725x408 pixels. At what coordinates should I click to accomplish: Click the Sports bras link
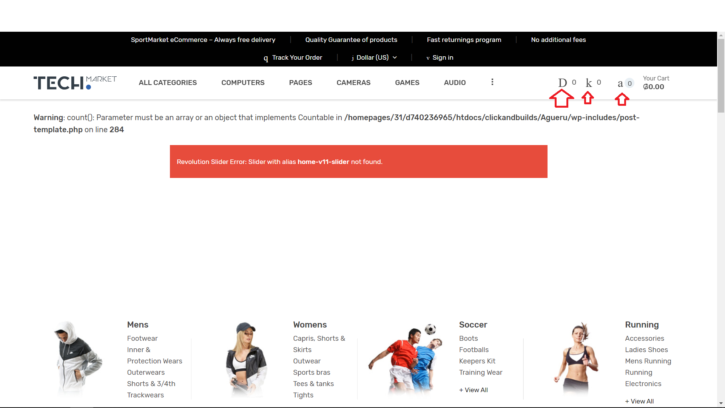point(312,372)
